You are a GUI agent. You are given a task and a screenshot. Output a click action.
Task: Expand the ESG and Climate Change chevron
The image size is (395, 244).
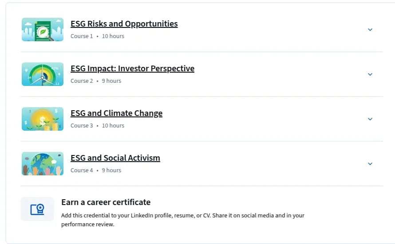pos(370,119)
